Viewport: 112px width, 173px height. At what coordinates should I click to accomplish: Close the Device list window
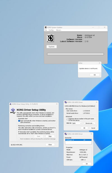click(x=91, y=134)
